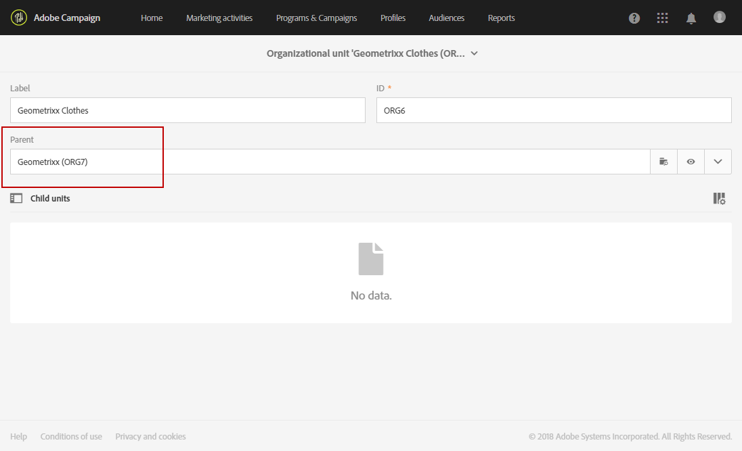Image resolution: width=742 pixels, height=451 pixels.
Task: Click the copyright Adobe Systems text
Action: [x=630, y=436]
